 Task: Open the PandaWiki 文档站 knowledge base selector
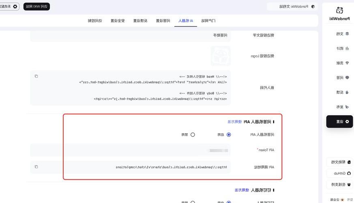pos(292,6)
